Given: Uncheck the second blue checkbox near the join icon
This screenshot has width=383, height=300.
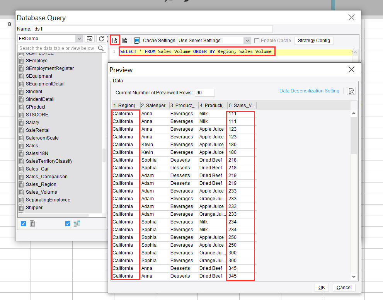Looking at the screenshot, I should pyautogui.click(x=68, y=223).
